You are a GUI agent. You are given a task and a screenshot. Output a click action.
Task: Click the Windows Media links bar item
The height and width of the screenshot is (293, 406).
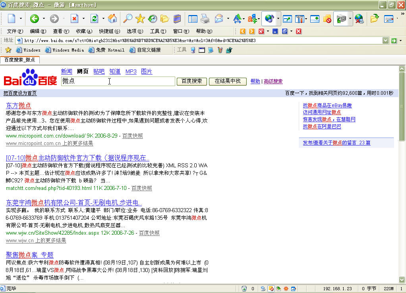coord(65,50)
